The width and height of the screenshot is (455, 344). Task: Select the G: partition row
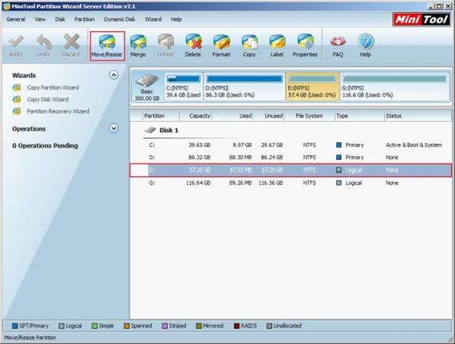pyautogui.click(x=291, y=183)
